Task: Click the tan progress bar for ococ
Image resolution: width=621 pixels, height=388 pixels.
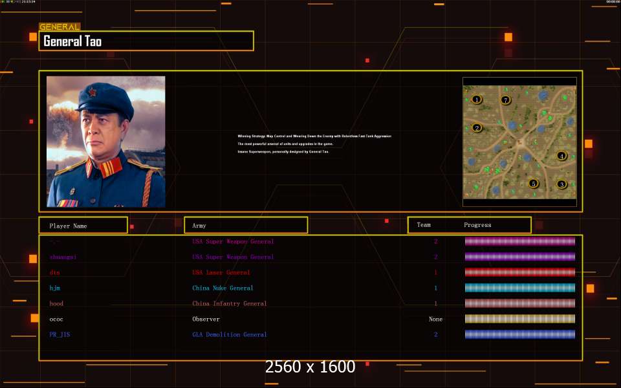Action: 520,319
